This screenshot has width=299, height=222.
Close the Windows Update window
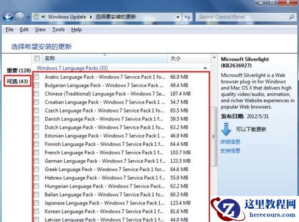(288, 2)
